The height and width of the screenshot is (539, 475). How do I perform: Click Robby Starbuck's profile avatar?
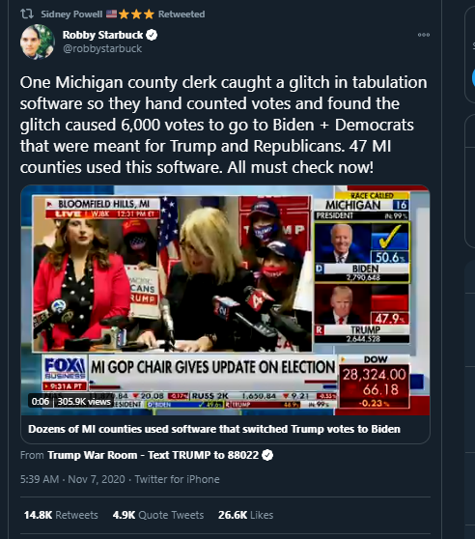pyautogui.click(x=37, y=42)
